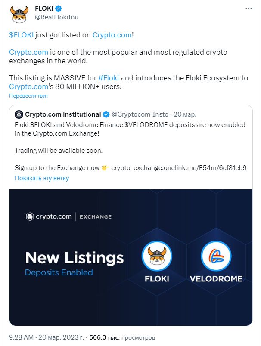261x346 pixels.
Task: Open the $FLOKI cashtag link
Action: [x=21, y=35]
